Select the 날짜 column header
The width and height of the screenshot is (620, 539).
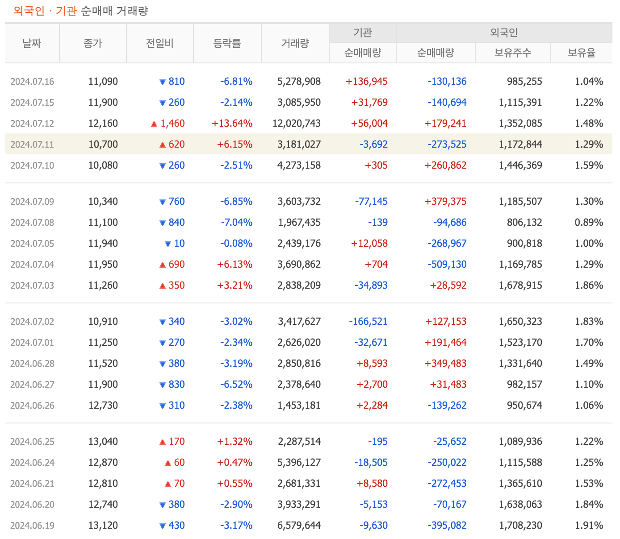click(x=32, y=43)
